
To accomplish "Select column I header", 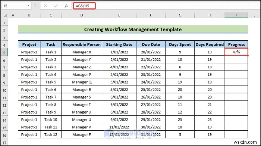I will 236,15.
